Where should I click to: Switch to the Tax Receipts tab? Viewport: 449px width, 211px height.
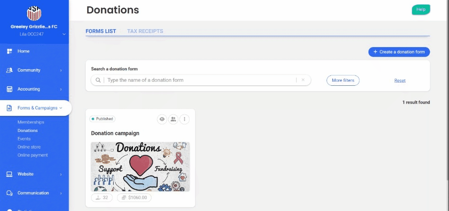tap(145, 31)
